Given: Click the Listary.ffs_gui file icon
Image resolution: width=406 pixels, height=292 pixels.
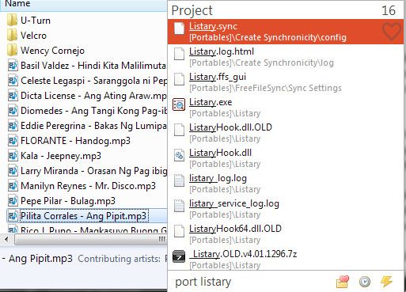Looking at the screenshot, I should (179, 79).
